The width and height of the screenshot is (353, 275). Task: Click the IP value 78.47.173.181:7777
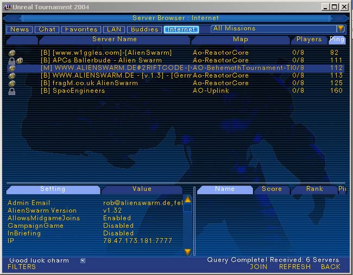point(137,241)
